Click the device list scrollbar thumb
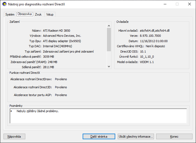The width and height of the screenshot is (196, 143). [x=109, y=40]
